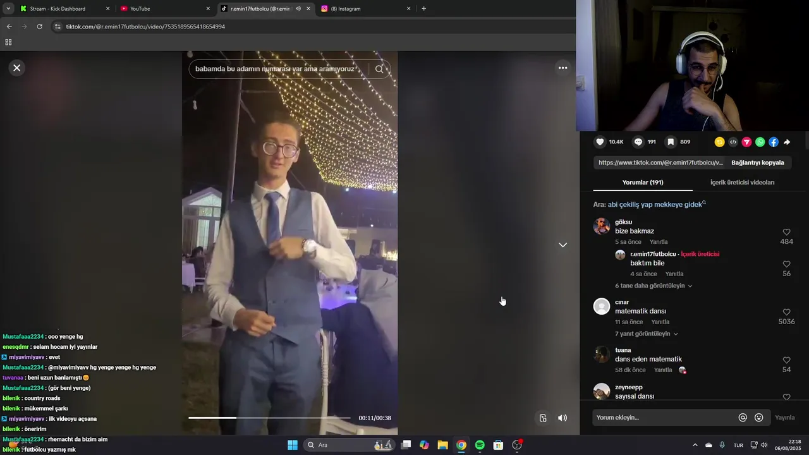The image size is (809, 455).
Task: Click the icon left of the video speaker
Action: (543, 418)
